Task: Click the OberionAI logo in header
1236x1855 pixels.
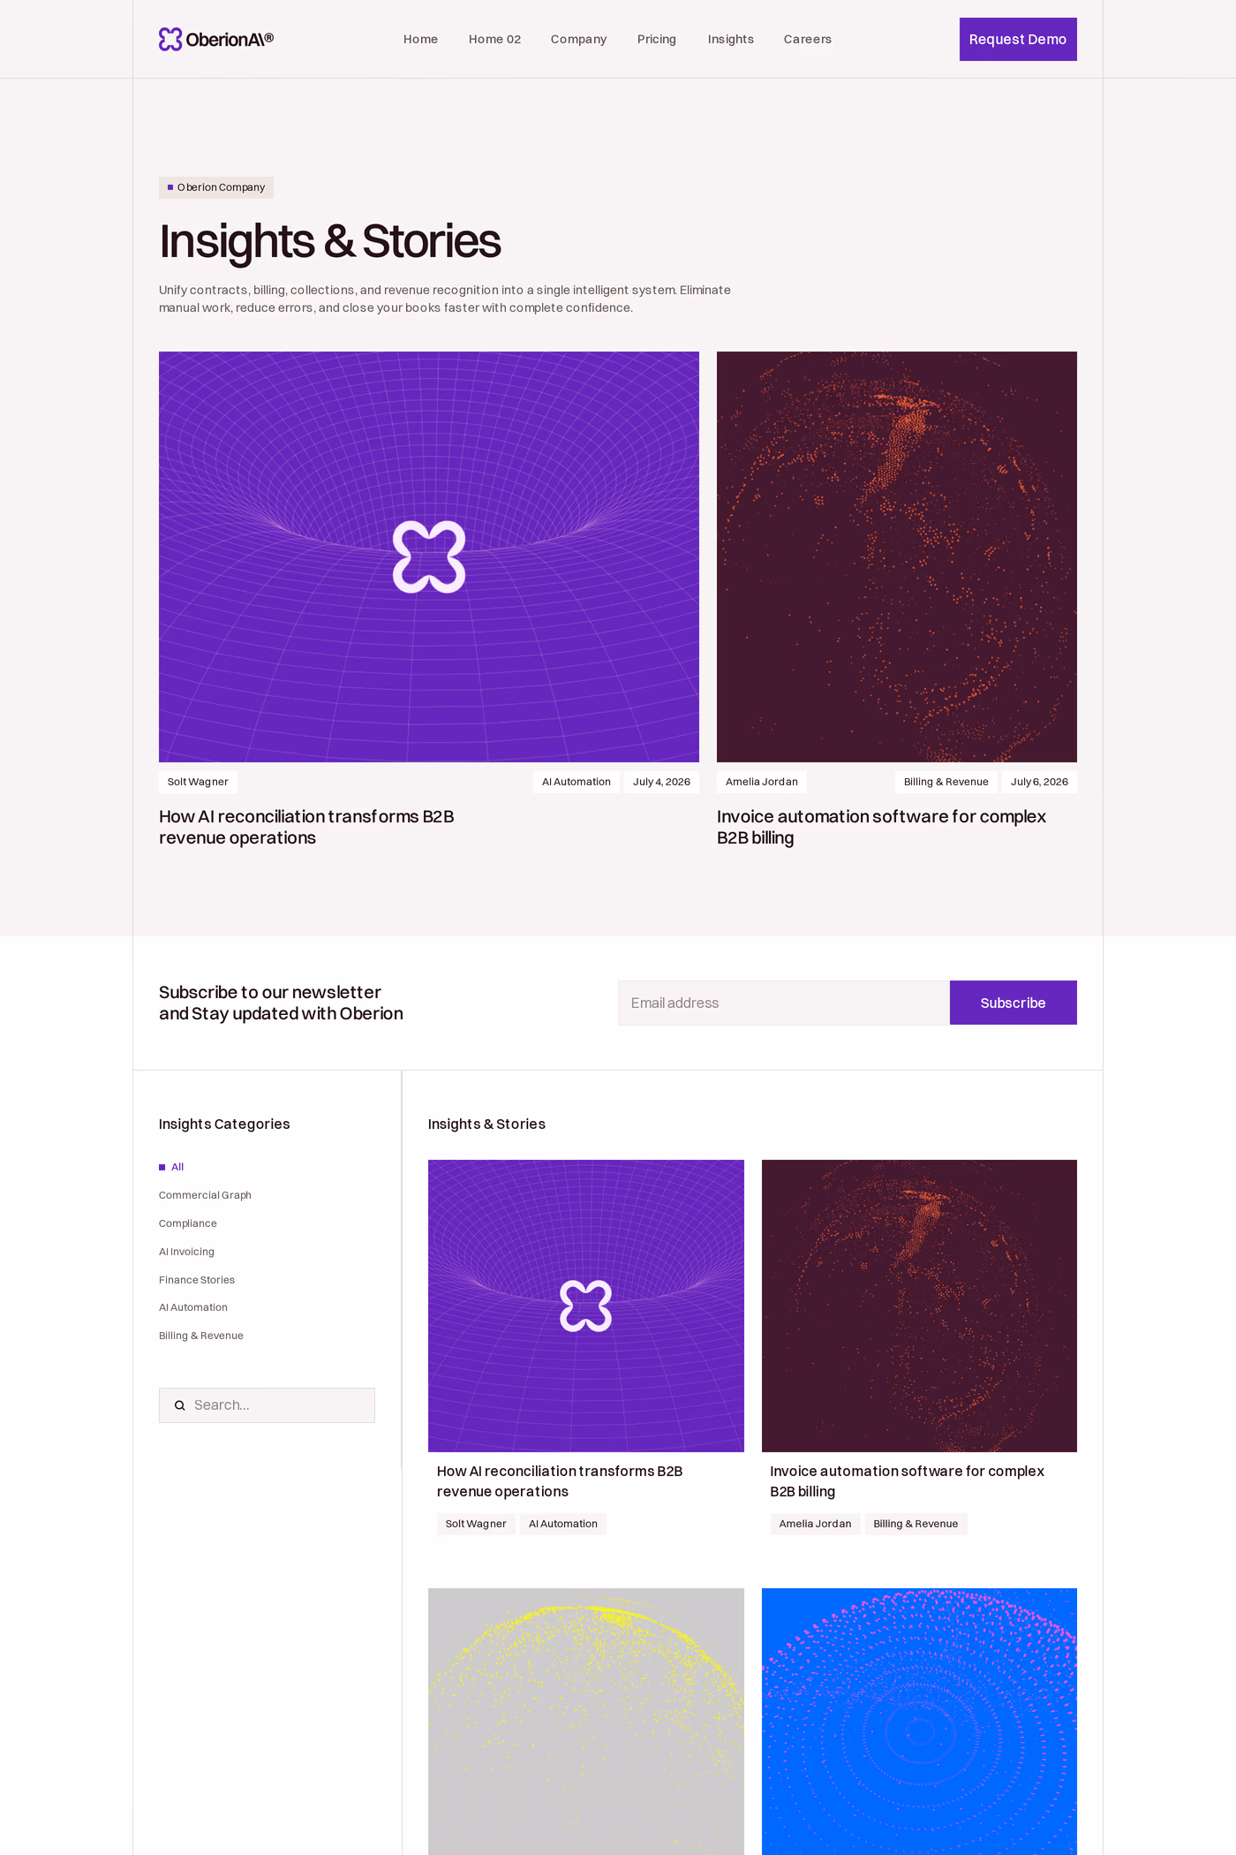Action: click(x=216, y=39)
